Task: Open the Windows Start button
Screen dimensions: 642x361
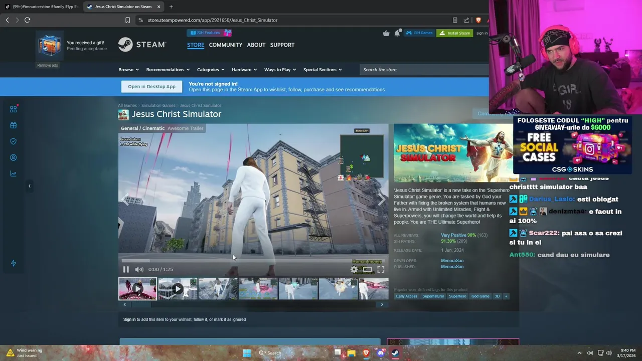Action: click(x=247, y=353)
